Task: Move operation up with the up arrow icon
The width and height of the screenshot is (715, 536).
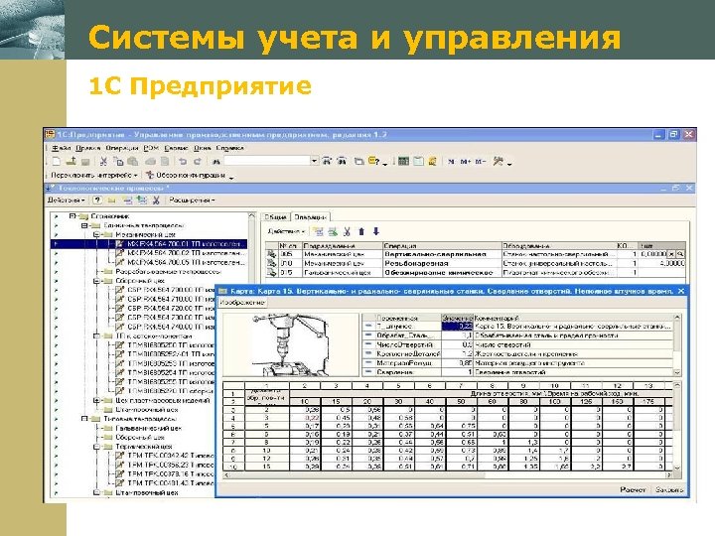Action: click(x=361, y=231)
